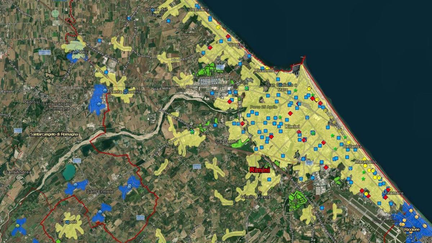This screenshot has height=243, width=432.
Task: Select bright green zone east of Ghetto Mavos
Action: (298, 202)
